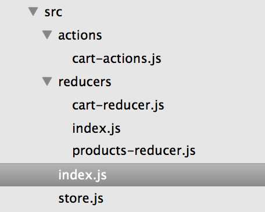Open index.js inside reducers folder
The width and height of the screenshot is (265, 212).
pos(96,129)
